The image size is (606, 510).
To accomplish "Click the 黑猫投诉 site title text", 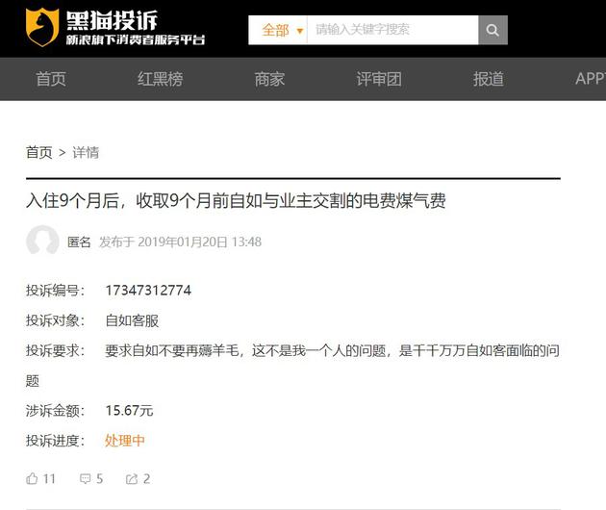I will pos(112,20).
